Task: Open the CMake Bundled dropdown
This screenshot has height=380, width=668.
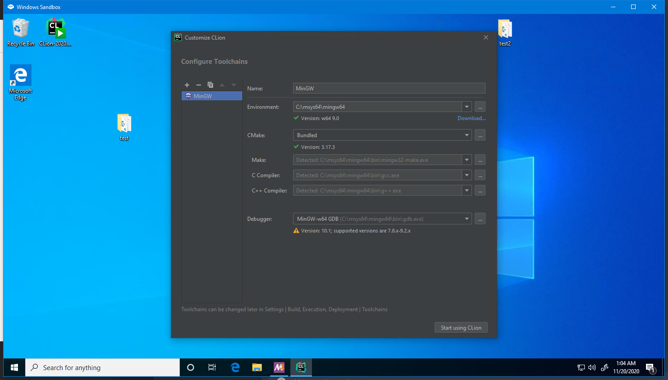Action: tap(382, 135)
